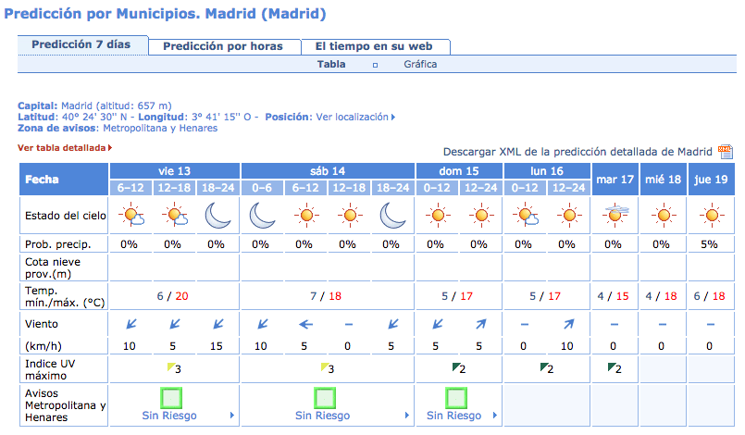This screenshot has width=745, height=435.
Task: Select the Tabla view option
Action: click(x=331, y=64)
